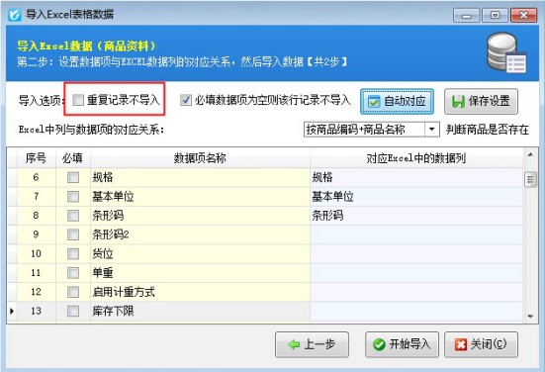
Task: Select data item name 规格
Action: point(200,177)
